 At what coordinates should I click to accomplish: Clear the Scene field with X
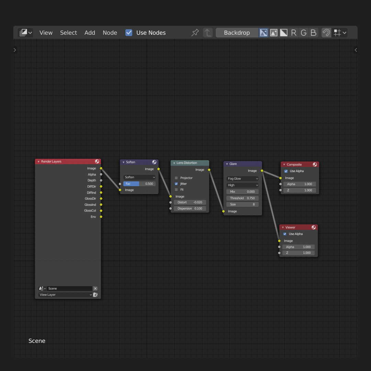(x=95, y=289)
